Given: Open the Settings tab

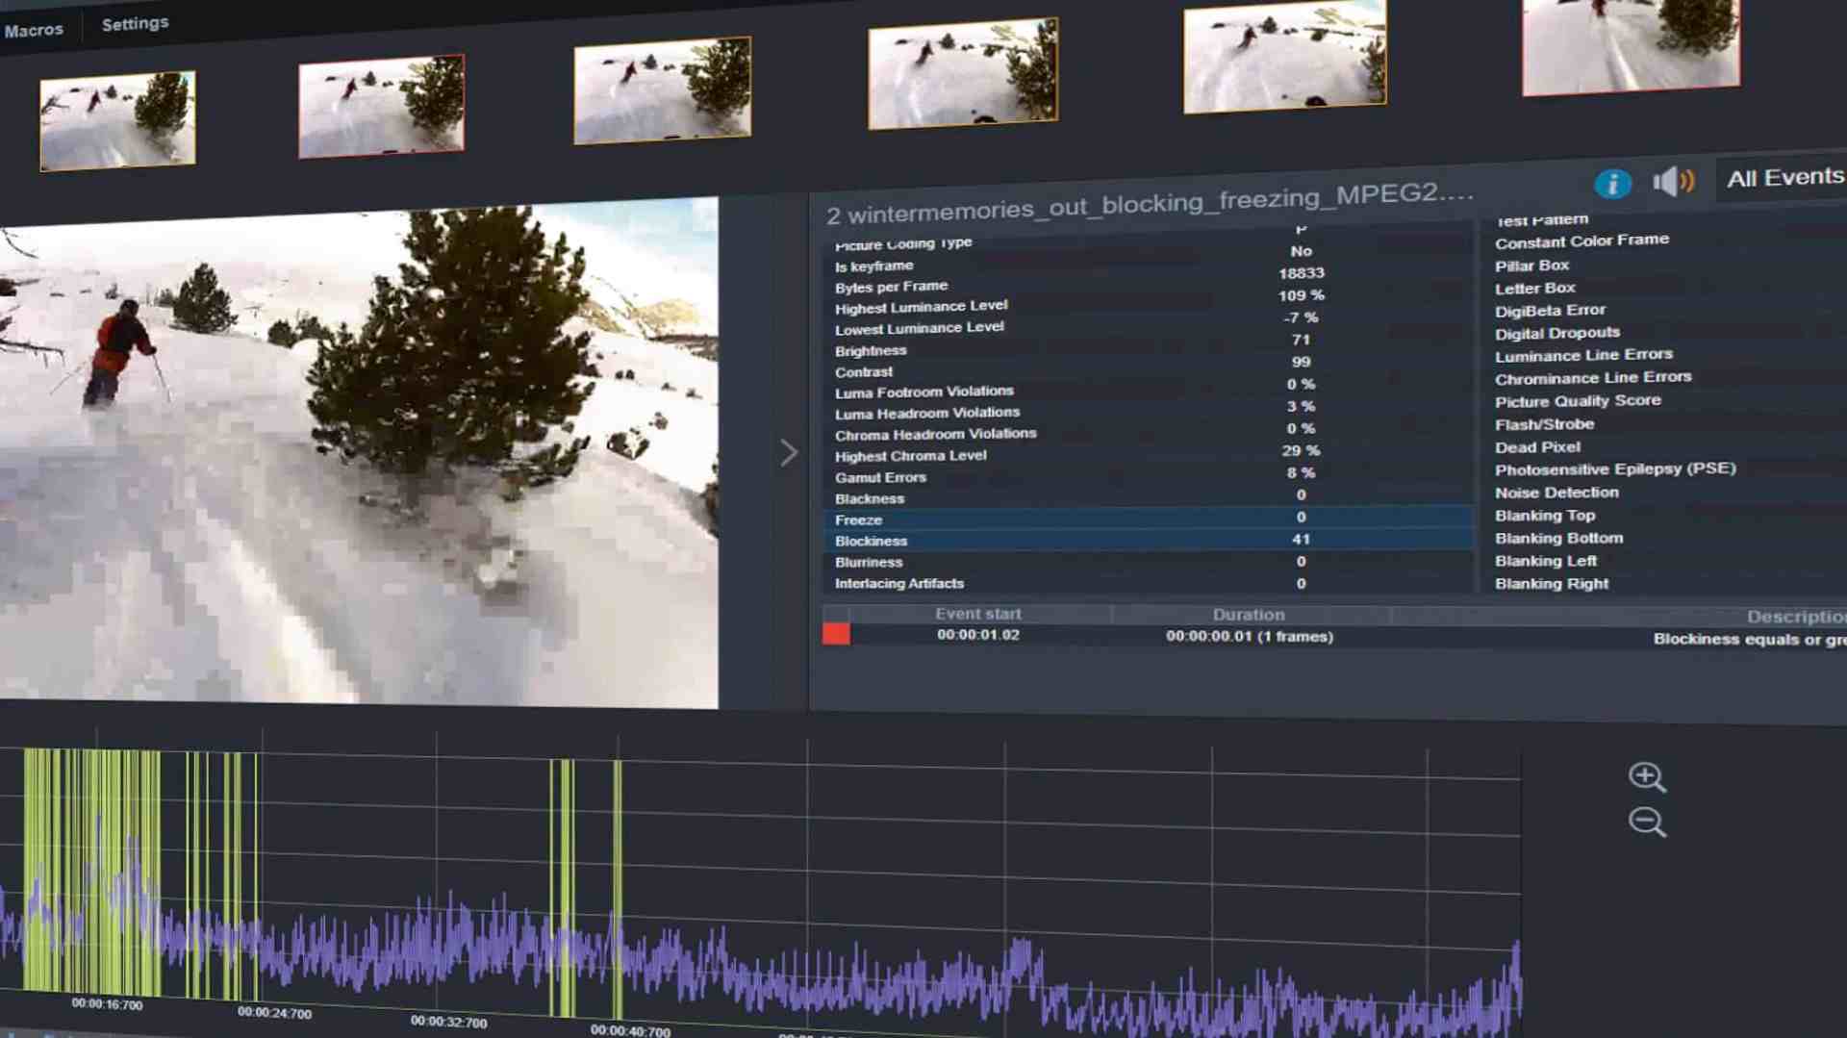Looking at the screenshot, I should pyautogui.click(x=134, y=23).
